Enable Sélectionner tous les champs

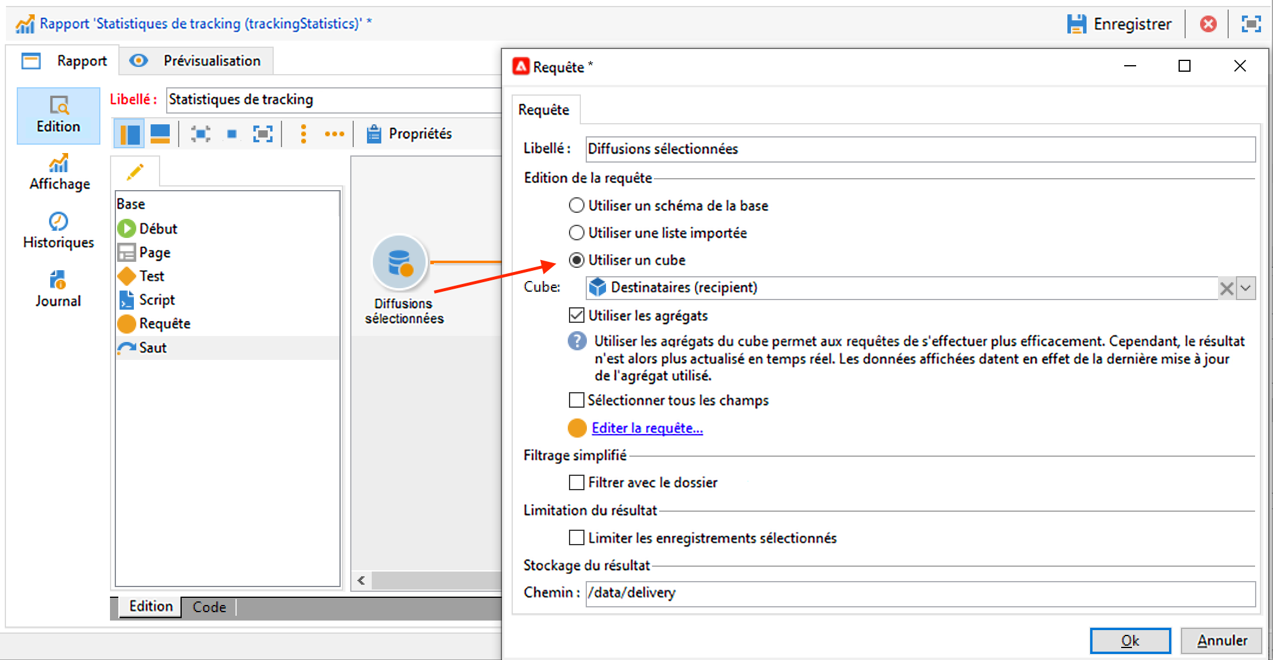click(577, 400)
